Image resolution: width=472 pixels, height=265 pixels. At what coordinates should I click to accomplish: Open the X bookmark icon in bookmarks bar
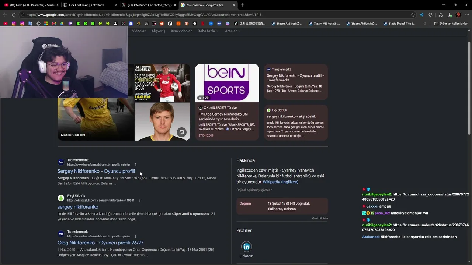[123, 24]
